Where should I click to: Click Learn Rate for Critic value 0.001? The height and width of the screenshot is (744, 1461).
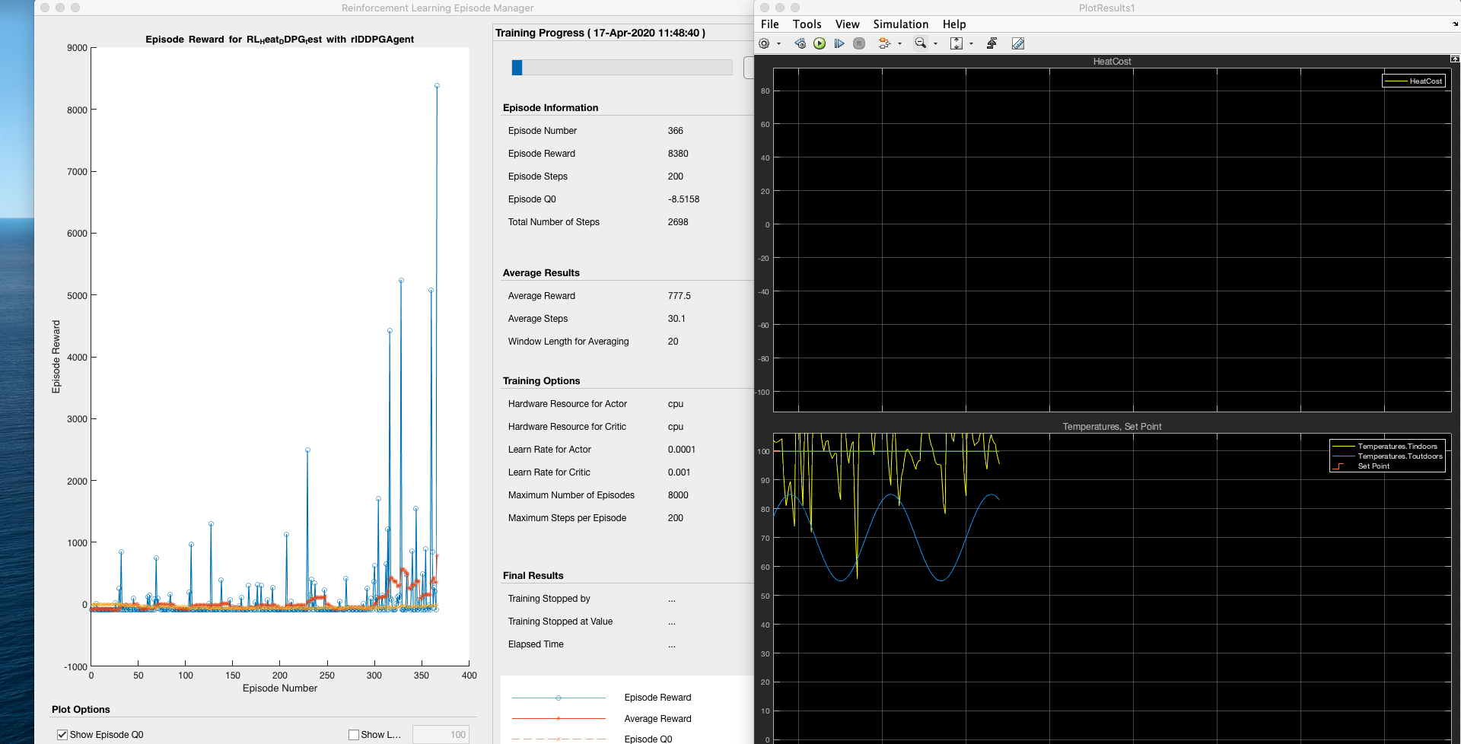click(680, 472)
